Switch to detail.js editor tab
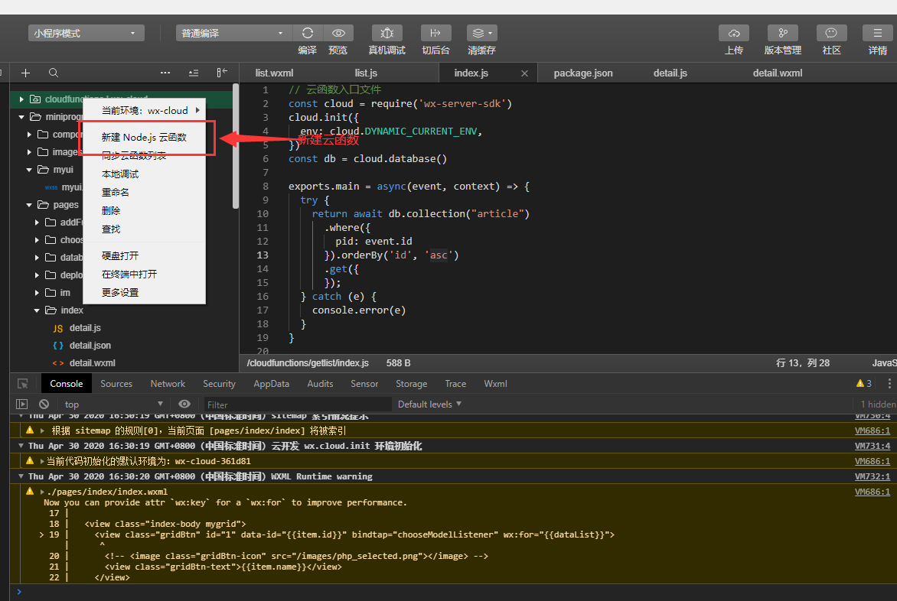 coord(670,73)
